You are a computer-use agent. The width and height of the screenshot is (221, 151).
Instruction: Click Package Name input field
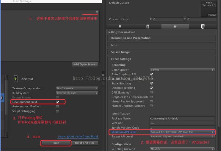pyautogui.click(x=182, y=119)
